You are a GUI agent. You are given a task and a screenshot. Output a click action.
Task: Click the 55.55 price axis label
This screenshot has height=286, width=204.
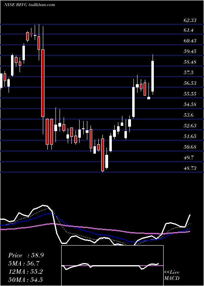(190, 94)
